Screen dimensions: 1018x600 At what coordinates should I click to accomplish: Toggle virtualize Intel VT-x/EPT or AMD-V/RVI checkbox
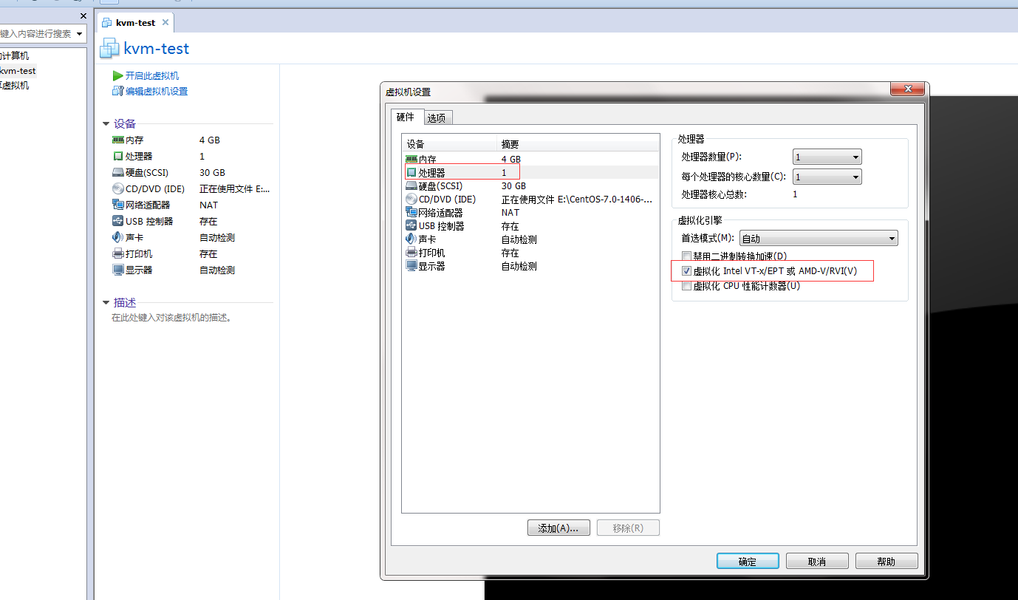686,271
